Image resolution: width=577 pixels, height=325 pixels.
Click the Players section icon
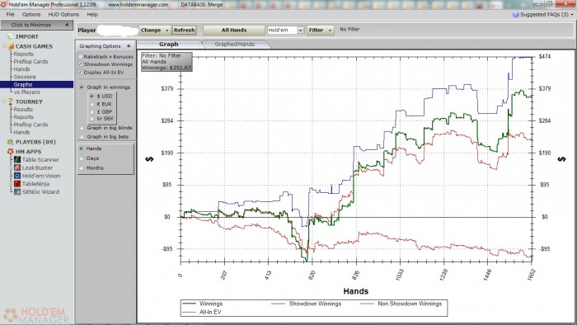(10, 142)
